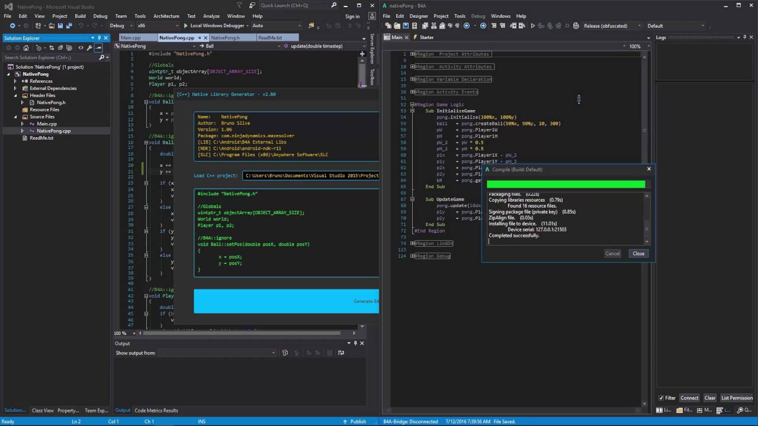
Task: Open Default build configuration dropdown in B4A
Action: [676, 25]
